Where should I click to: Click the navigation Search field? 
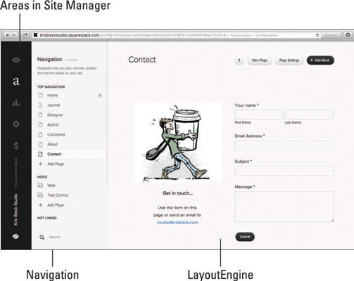55,237
